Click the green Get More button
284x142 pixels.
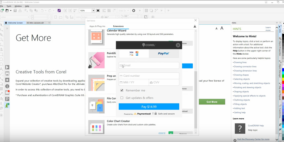(212, 102)
